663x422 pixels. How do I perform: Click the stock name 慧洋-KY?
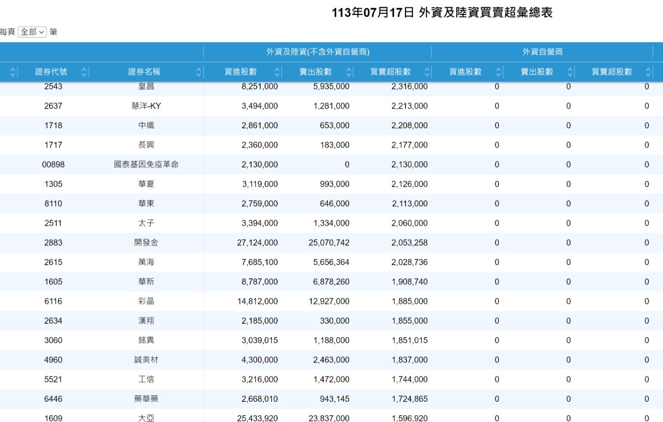click(x=146, y=106)
